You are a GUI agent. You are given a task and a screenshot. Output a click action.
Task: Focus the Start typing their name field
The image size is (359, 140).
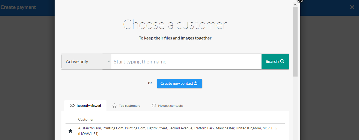pos(186,61)
